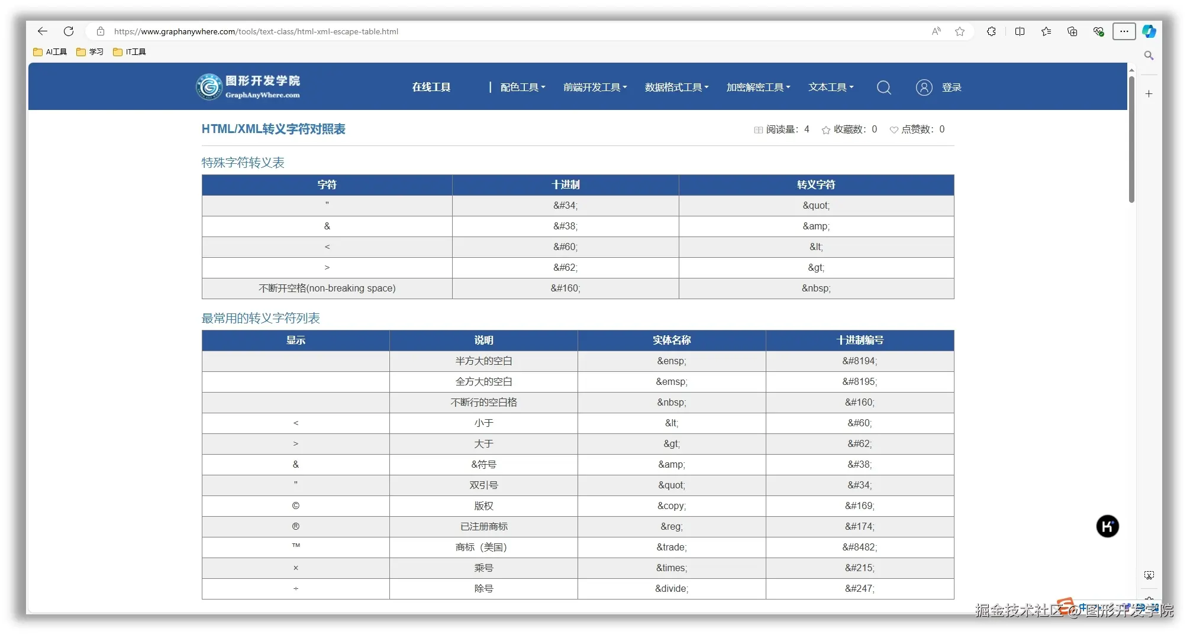Click the 图形开发学院 site logo

tap(248, 86)
